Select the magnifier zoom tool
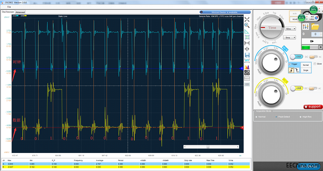The height and width of the screenshot is (171, 323). click(247, 25)
